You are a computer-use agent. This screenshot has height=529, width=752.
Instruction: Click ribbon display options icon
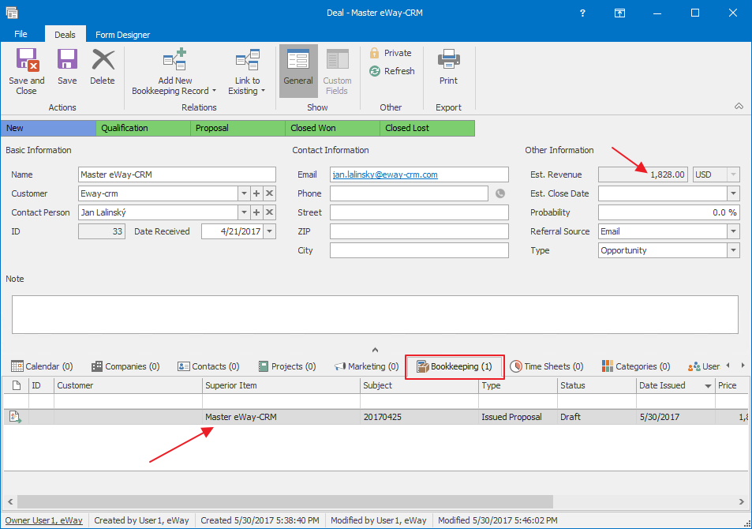click(x=619, y=13)
